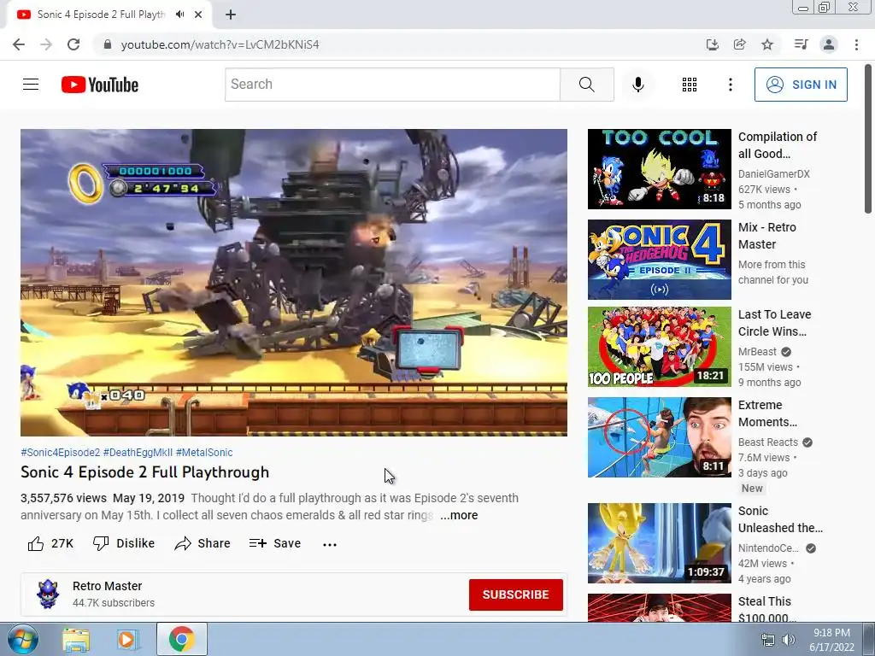875x656 pixels.
Task: Open the #Sonic4Episode2 hashtag
Action: pyautogui.click(x=61, y=453)
